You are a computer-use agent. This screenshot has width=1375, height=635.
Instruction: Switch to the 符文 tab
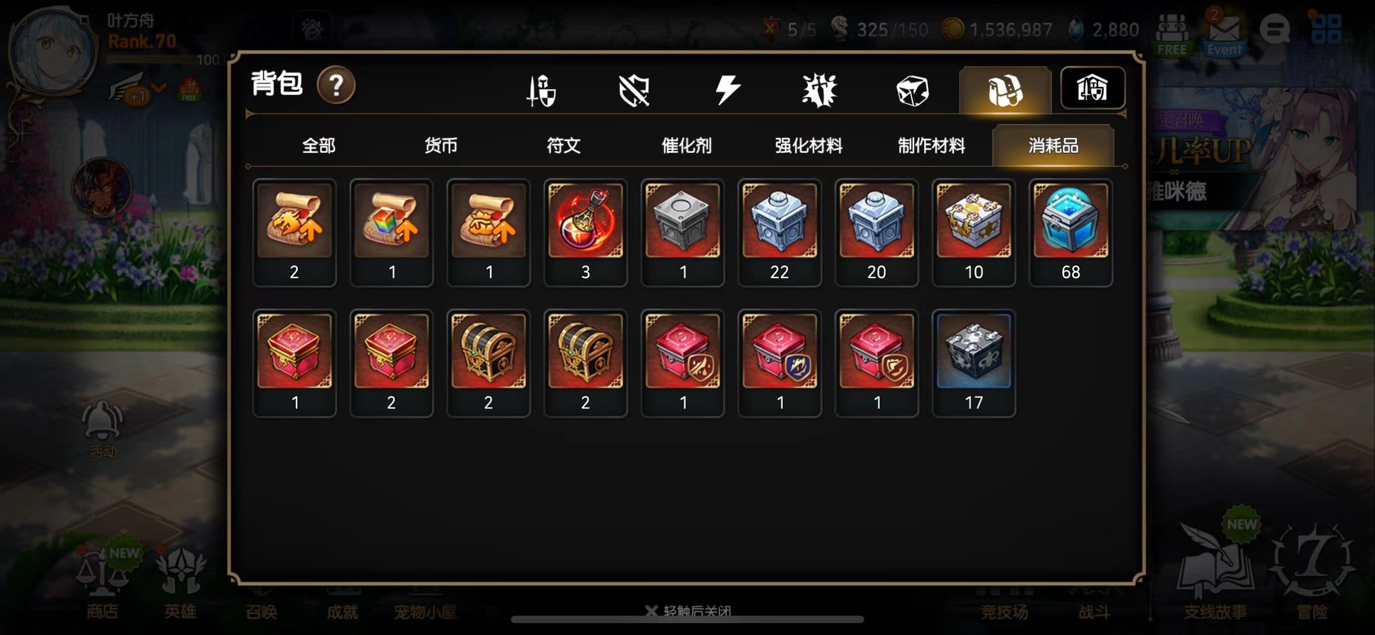click(563, 145)
